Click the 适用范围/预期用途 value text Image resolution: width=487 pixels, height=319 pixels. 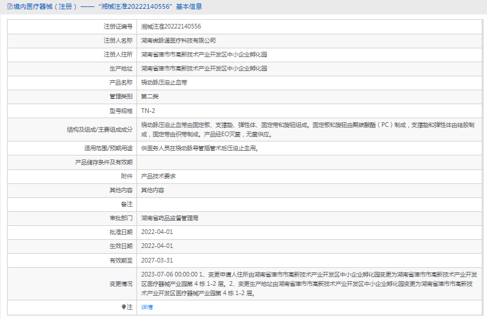pos(199,148)
